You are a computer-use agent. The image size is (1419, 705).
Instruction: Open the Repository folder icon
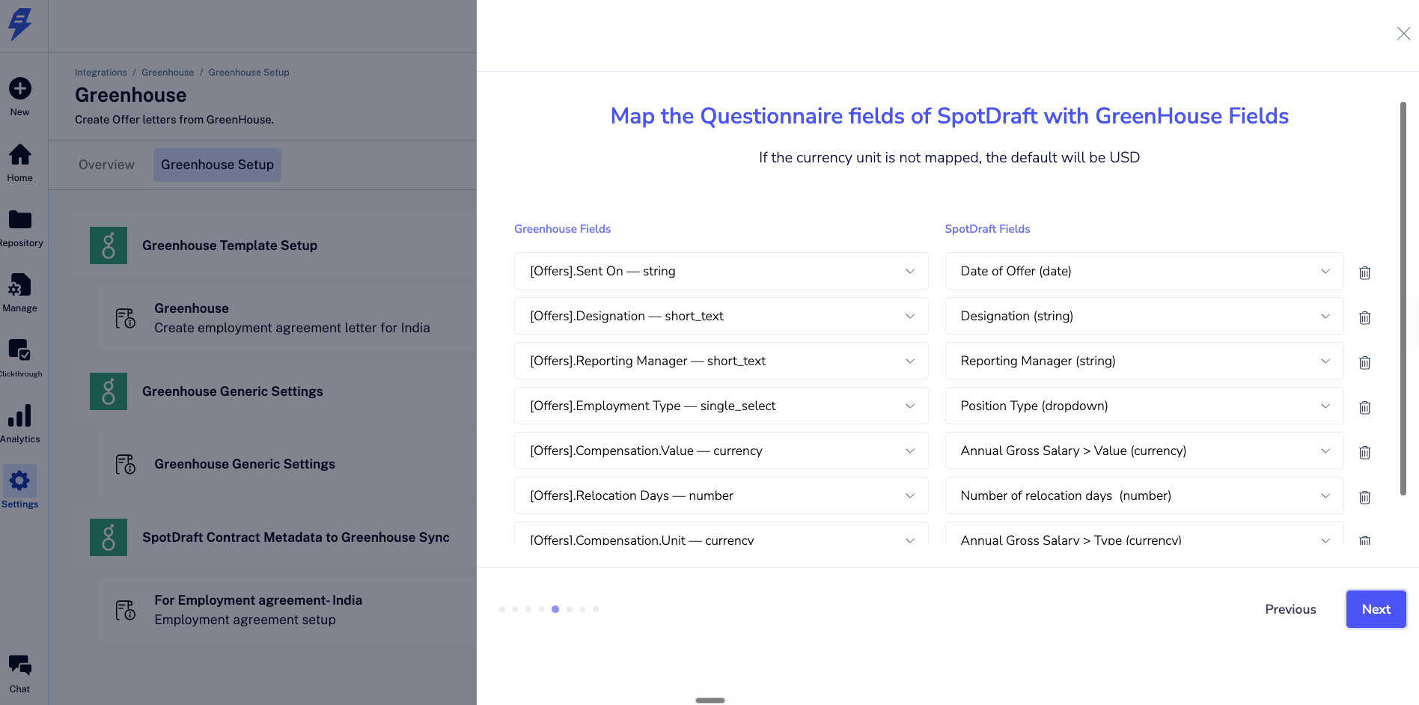click(x=20, y=219)
